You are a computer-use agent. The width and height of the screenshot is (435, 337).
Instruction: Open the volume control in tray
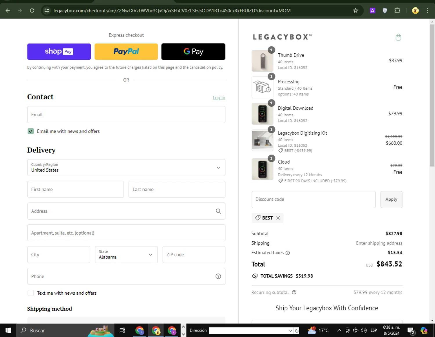click(364, 330)
